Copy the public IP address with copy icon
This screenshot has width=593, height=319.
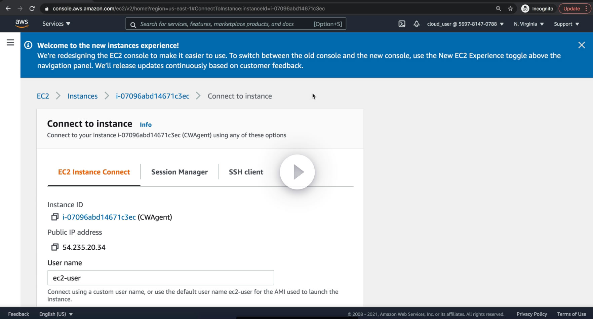tap(55, 247)
